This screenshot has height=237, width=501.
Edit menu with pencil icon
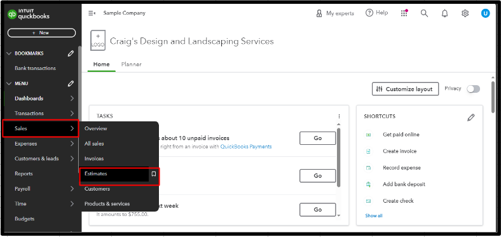[x=71, y=84]
